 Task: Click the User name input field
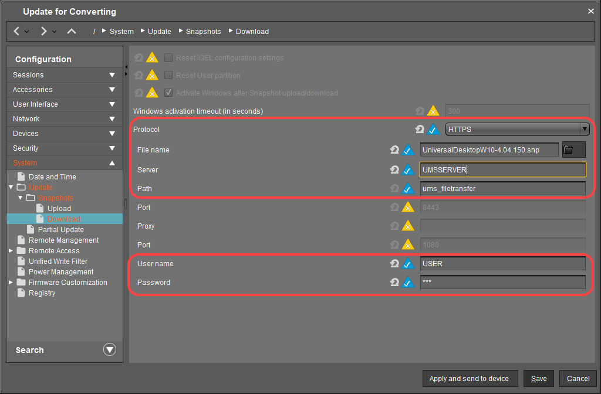coord(502,264)
